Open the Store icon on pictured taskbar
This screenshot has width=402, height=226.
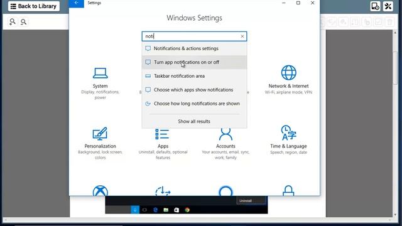177,210
